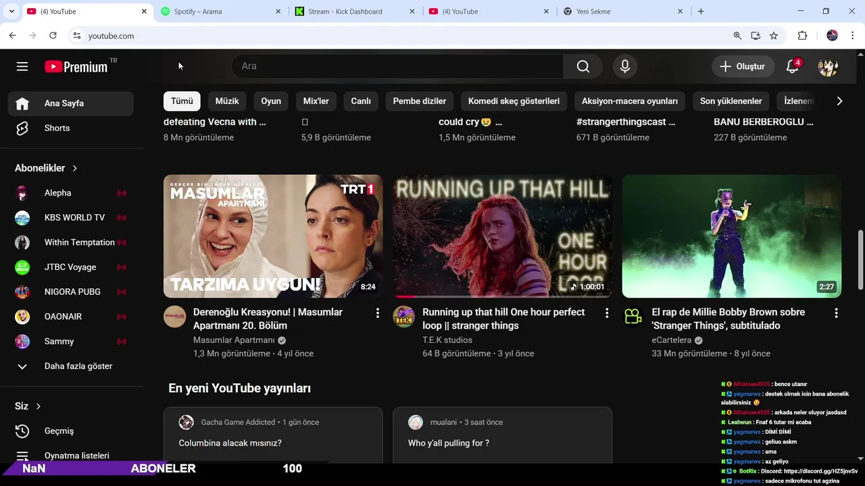
Task: Open Masumlar Apartmanı video thumbnail
Action: pyautogui.click(x=273, y=236)
